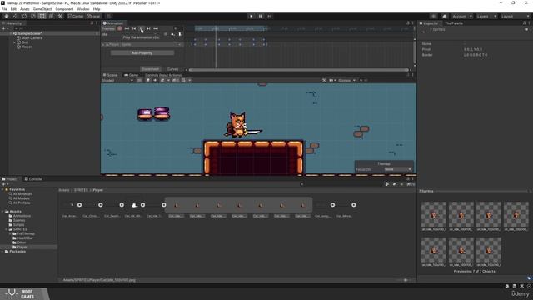
Task: Select the Transform tool in toolbar
Action: (x=51, y=16)
